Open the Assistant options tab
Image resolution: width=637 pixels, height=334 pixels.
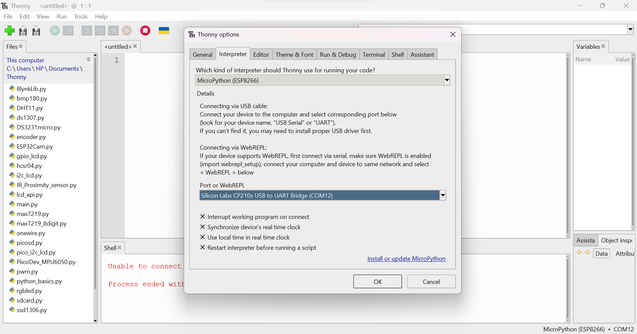coord(422,54)
